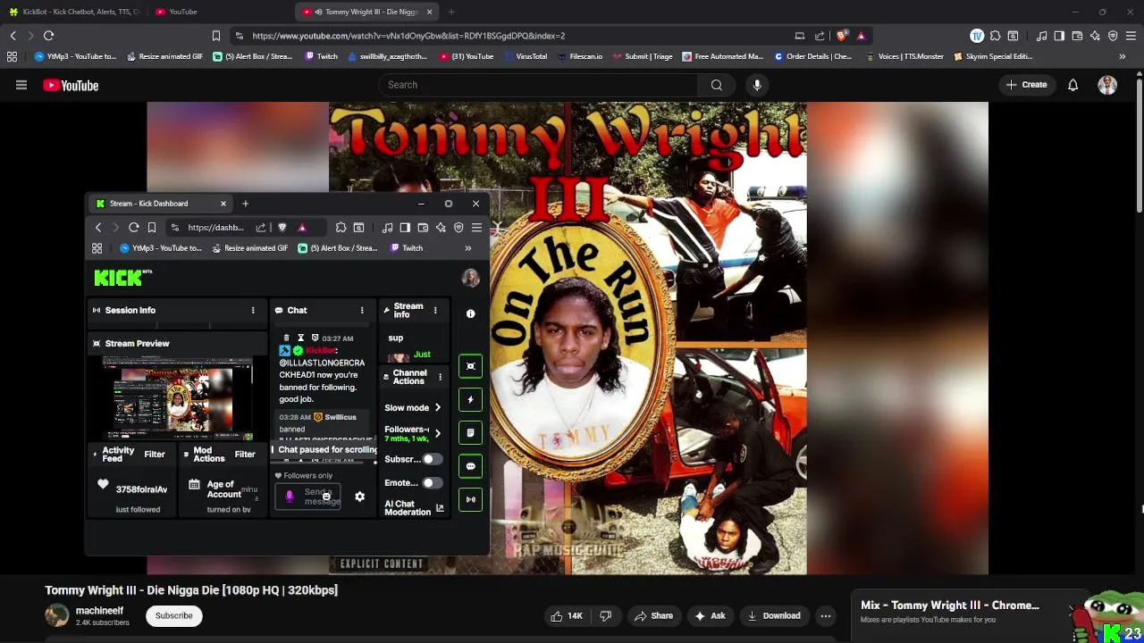1144x643 pixels.
Task: Open Channel Actions three-dot menu
Action: (x=440, y=378)
